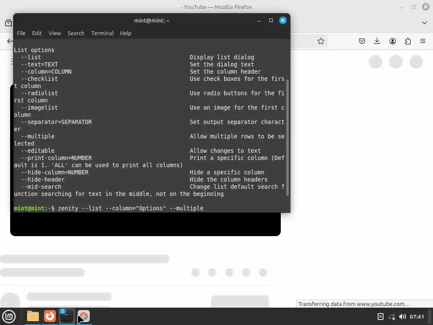Open the Edit menu in terminal
This screenshot has width=433, height=325.
[37, 33]
